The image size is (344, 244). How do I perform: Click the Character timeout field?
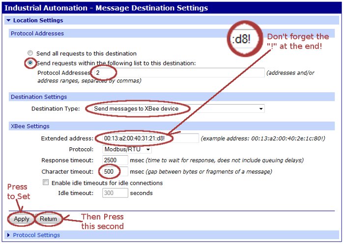(x=115, y=171)
